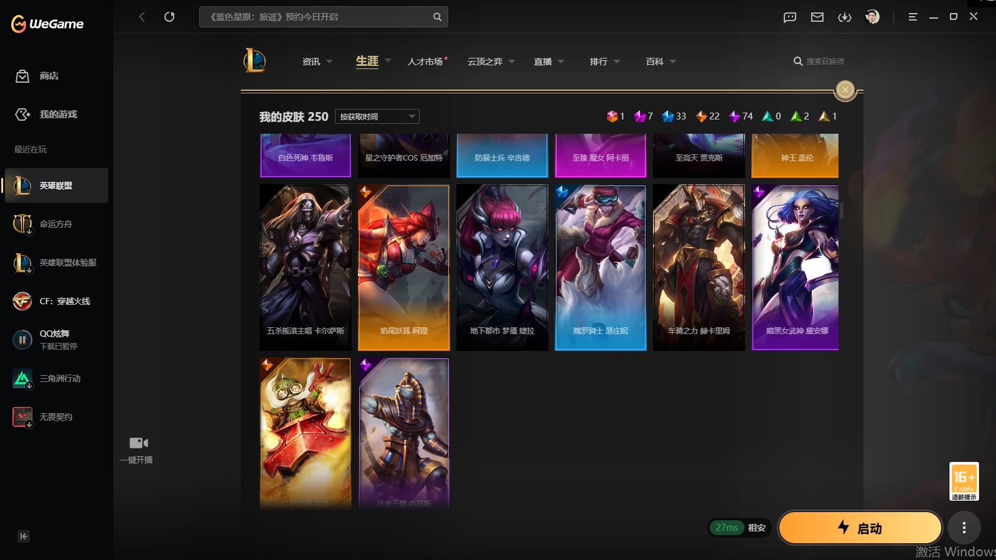Open the 暗黑女武神 黛安娜 skin card
996x560 pixels.
(x=796, y=268)
